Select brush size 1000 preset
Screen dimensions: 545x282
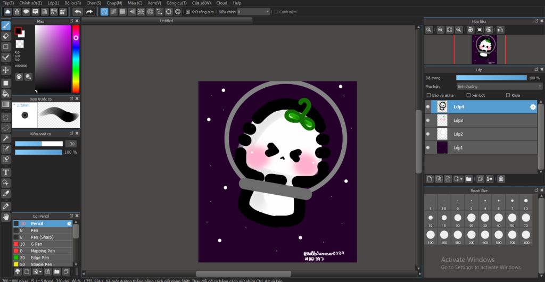tap(525, 236)
